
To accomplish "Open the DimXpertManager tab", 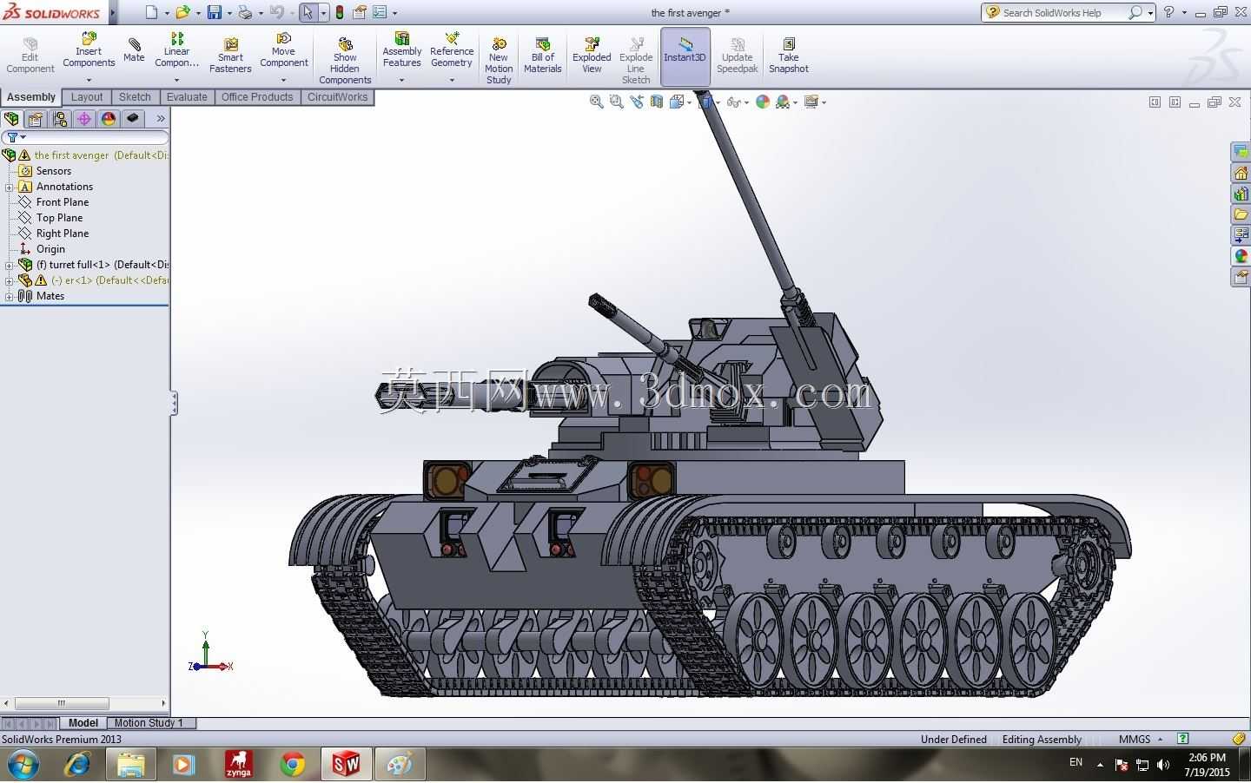I will pos(84,119).
